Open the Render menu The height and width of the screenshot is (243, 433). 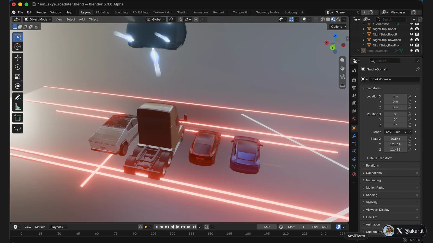(x=41, y=12)
